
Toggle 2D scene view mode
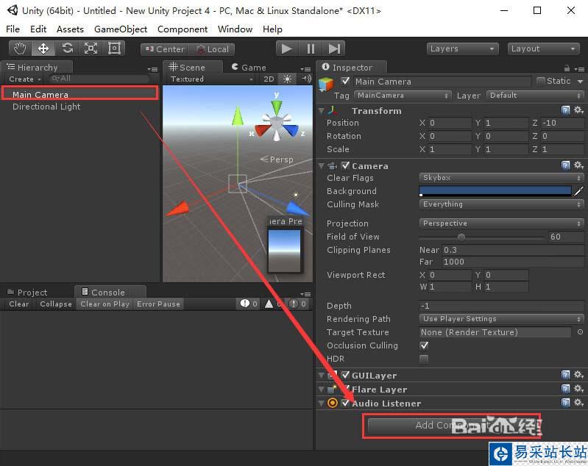coord(269,79)
